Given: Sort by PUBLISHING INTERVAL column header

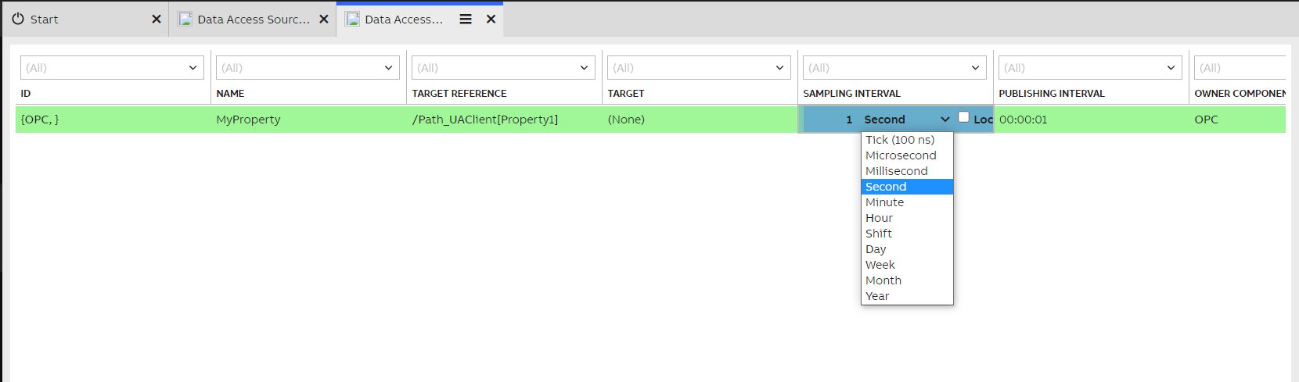Looking at the screenshot, I should 1052,94.
